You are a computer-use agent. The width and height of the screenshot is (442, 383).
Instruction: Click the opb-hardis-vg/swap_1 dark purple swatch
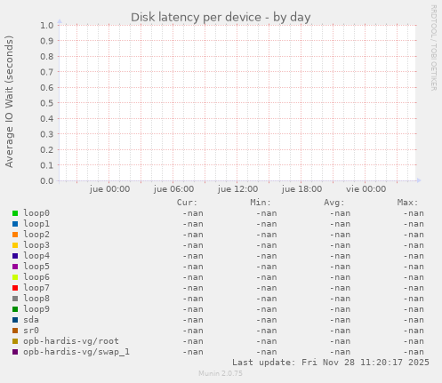pyautogui.click(x=15, y=352)
